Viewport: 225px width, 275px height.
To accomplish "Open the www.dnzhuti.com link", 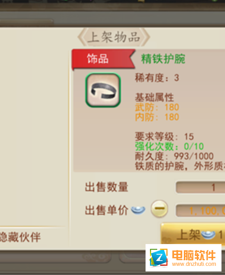I will (194, 264).
